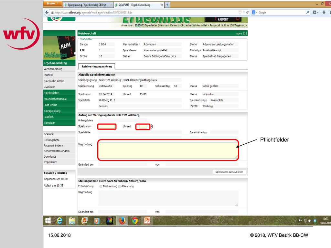Click the network tray icon
This screenshot has width=331, height=248.
click(x=305, y=221)
